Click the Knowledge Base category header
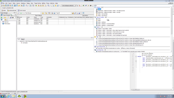This screenshot has width=174, height=98. [x=100, y=50]
